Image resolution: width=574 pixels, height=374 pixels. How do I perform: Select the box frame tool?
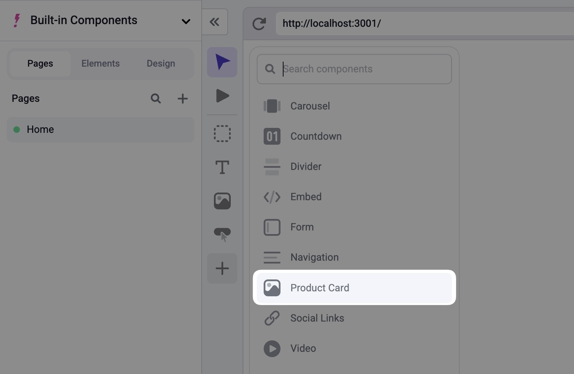pos(222,134)
